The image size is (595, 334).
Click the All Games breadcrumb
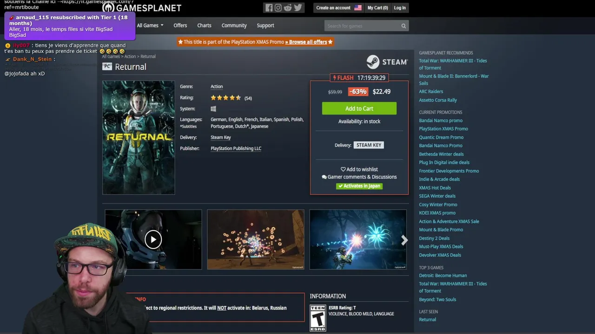[111, 57]
